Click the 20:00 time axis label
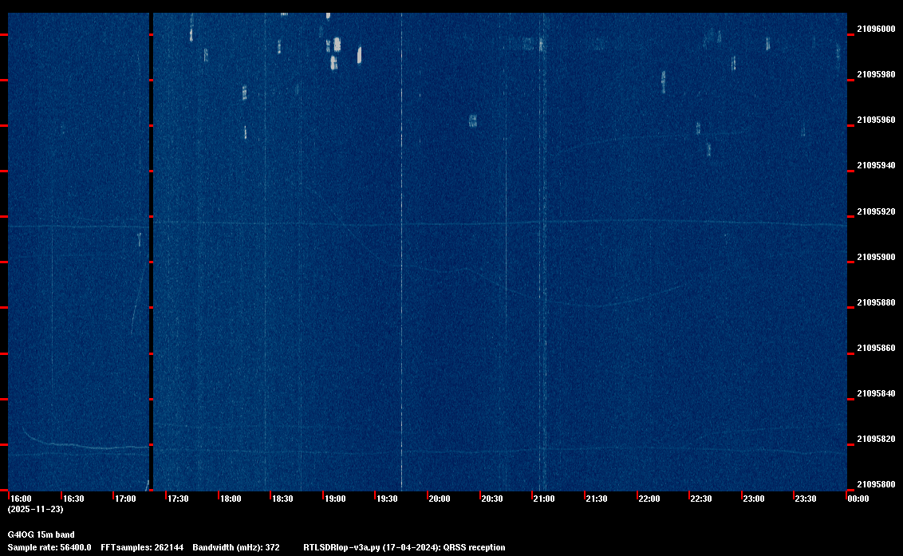 (440, 499)
